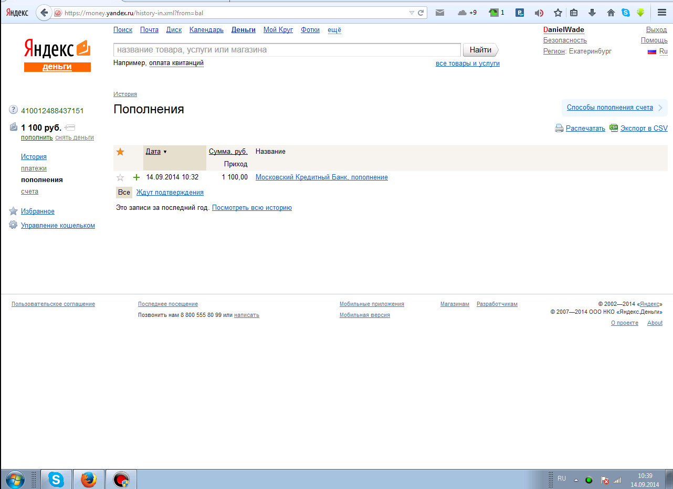Image resolution: width=673 pixels, height=489 pixels.
Task: Open the Московский Кредитный Банк, пополнение entry
Action: coord(322,177)
